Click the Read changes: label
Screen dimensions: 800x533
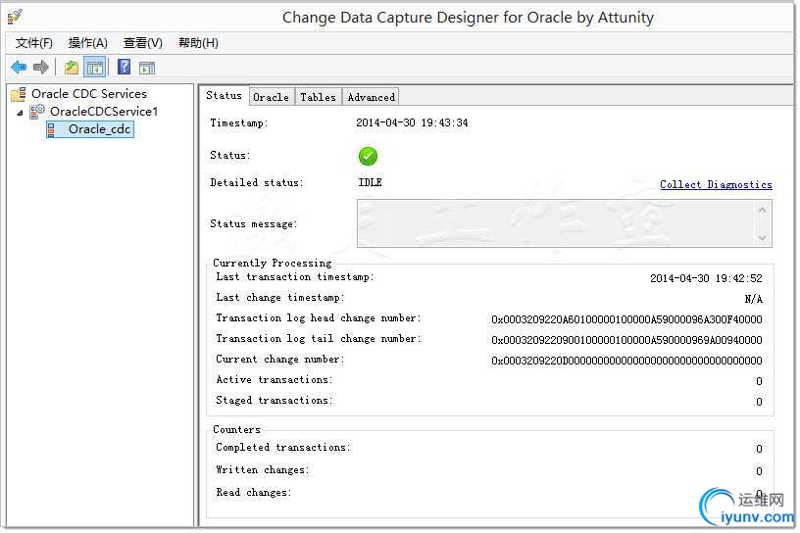coord(254,493)
